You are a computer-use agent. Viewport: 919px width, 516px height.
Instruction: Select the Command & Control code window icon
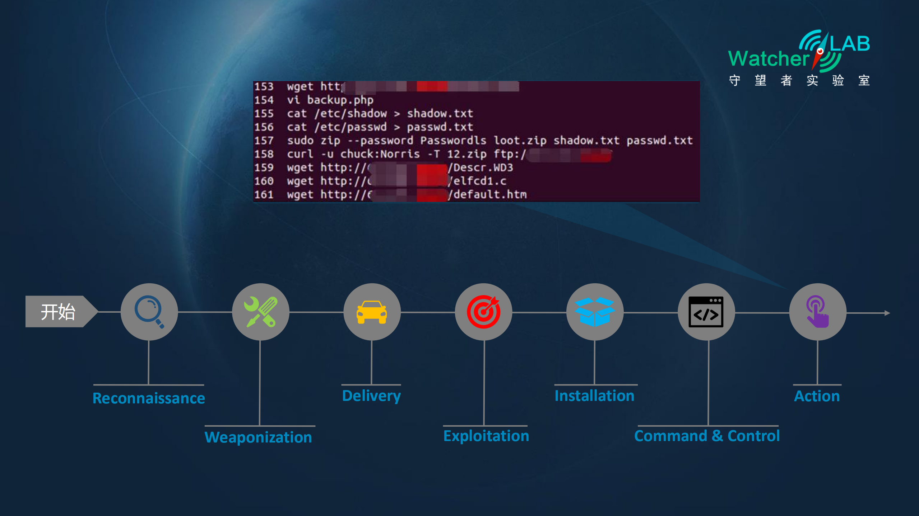tap(707, 311)
